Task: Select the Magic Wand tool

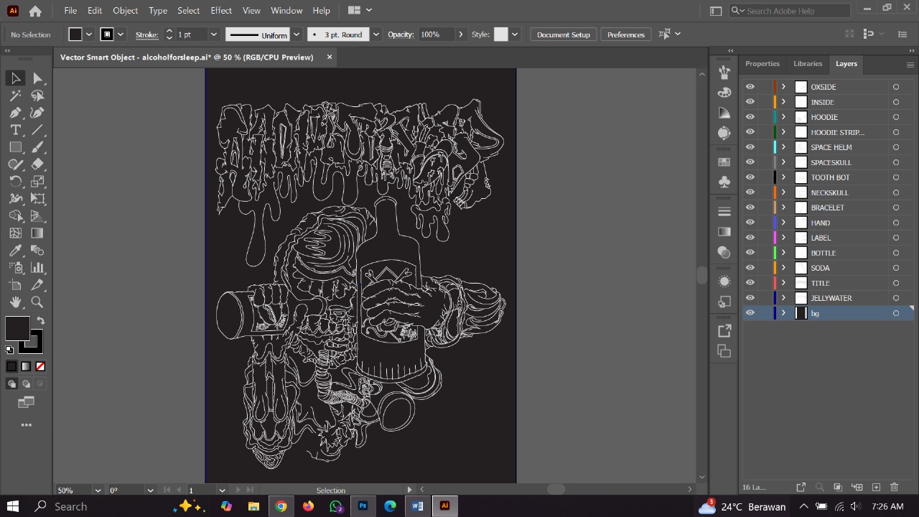Action: [15, 96]
